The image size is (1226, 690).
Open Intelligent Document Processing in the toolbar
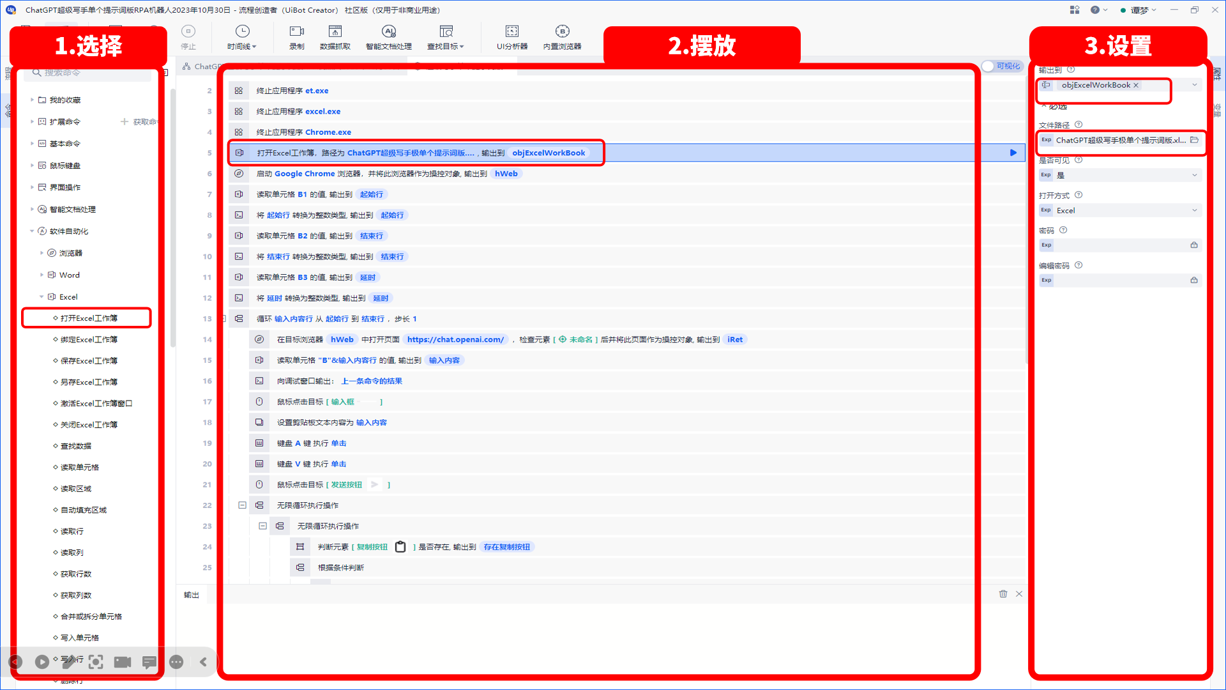388,37
